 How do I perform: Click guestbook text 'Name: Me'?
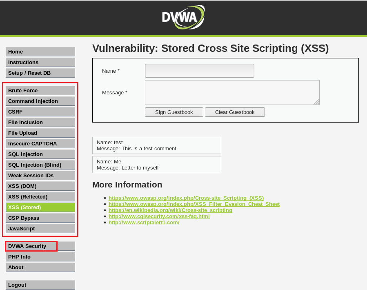pos(109,162)
